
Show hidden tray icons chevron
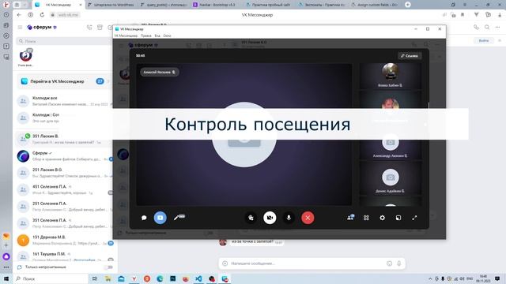430,278
